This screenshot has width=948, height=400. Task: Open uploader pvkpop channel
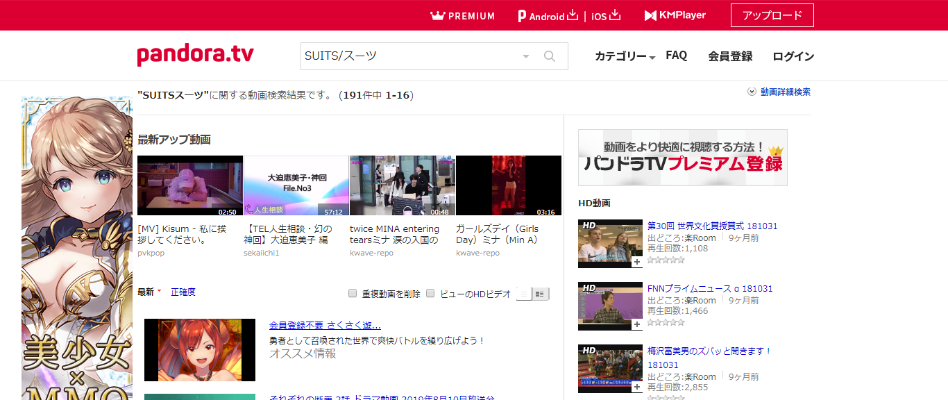pyautogui.click(x=151, y=253)
